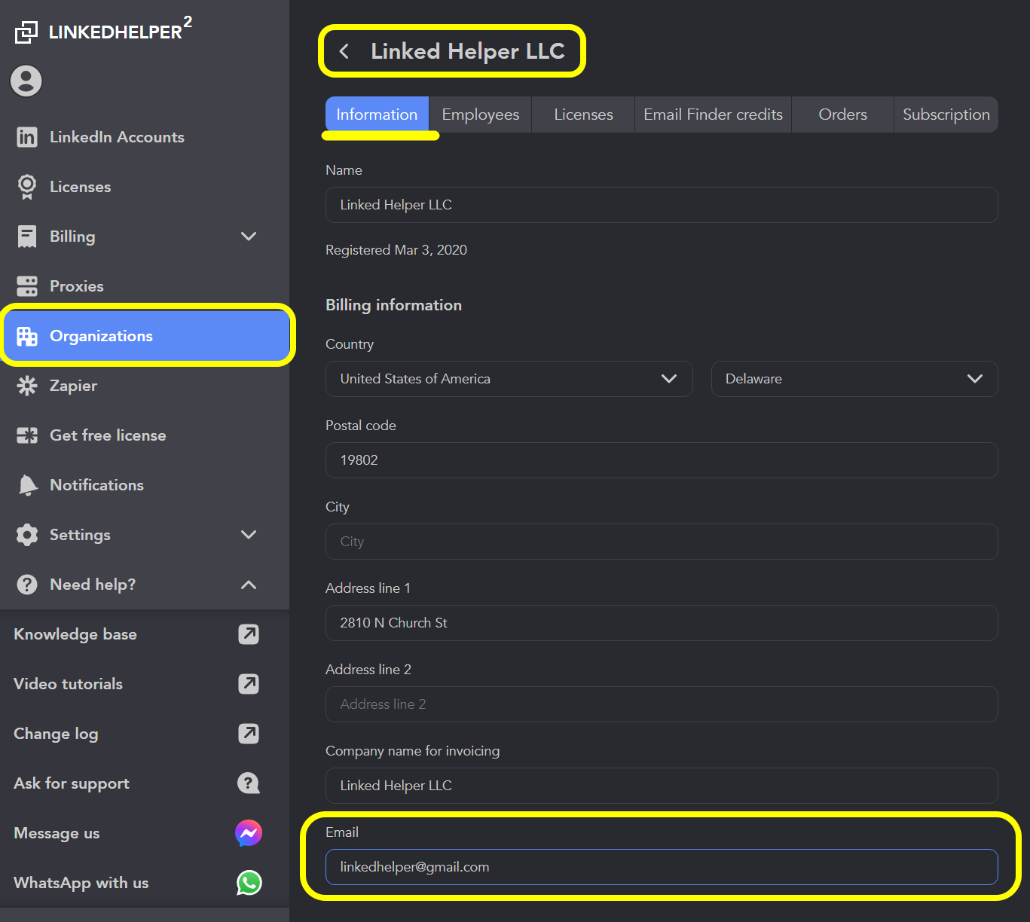Expand the Billing sidebar section
The width and height of the screenshot is (1030, 922).
point(249,237)
